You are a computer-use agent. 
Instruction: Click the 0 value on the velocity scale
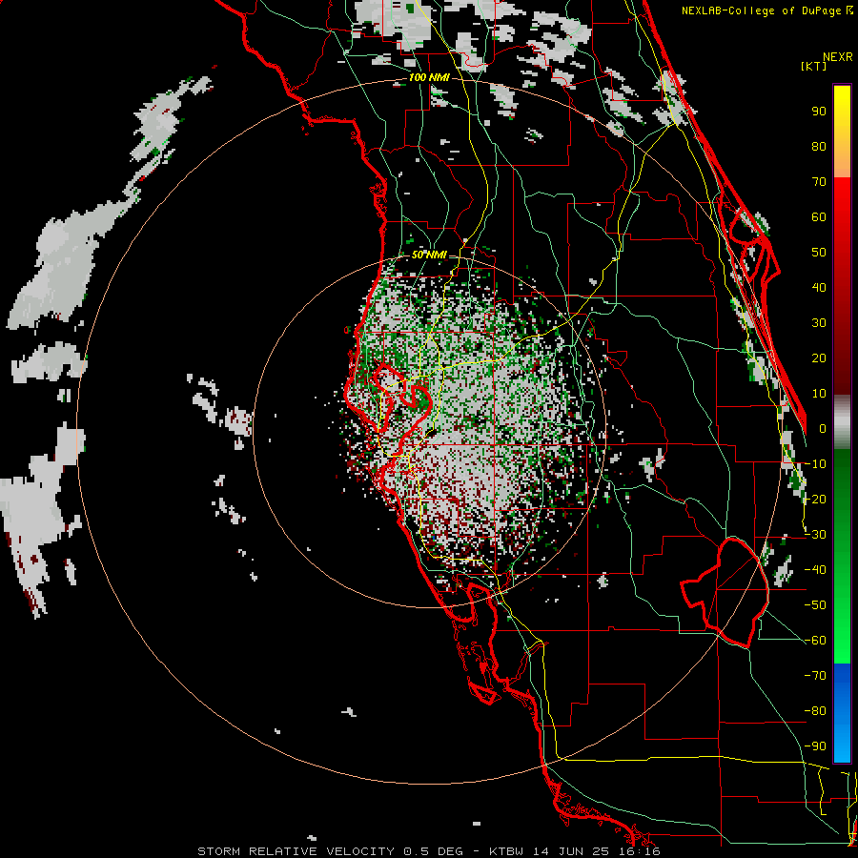tap(823, 428)
